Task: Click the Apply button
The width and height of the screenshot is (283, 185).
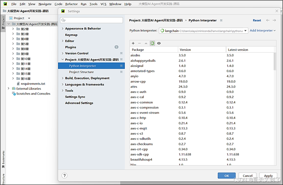Action: pos(268,176)
